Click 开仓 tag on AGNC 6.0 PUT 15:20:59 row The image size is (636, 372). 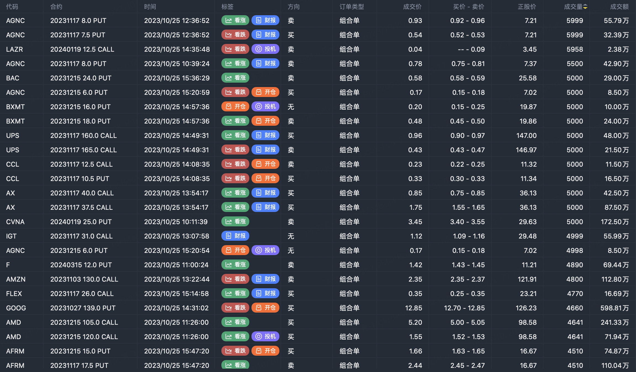(265, 92)
